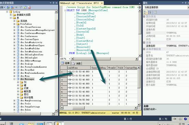Open the 100 % zoom dropdown
The image size is (189, 125).
[x=69, y=59]
